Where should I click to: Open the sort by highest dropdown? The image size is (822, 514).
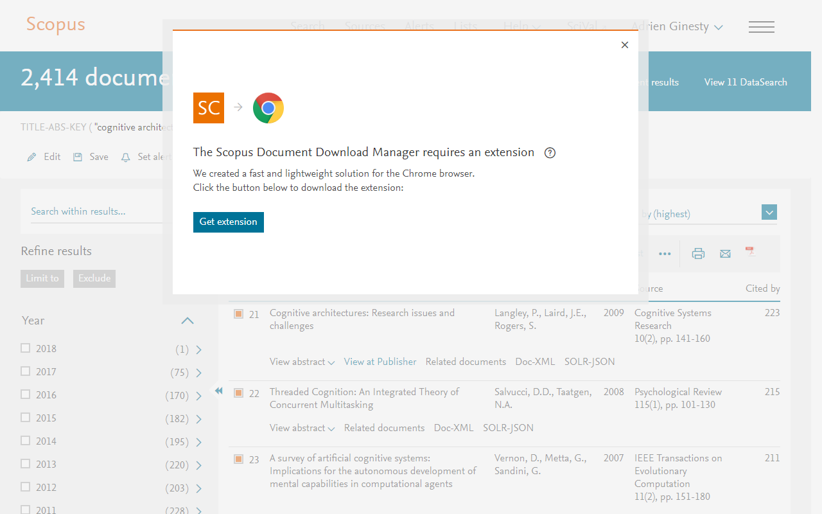pyautogui.click(x=769, y=212)
